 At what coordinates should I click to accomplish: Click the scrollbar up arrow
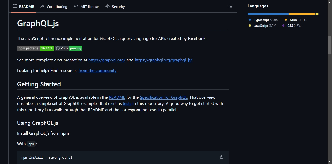pyautogui.click(x=330, y=2)
